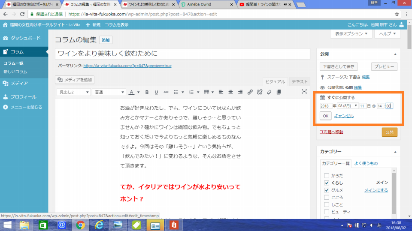Move post to trash via ゴミ箱へ移動

(331, 132)
